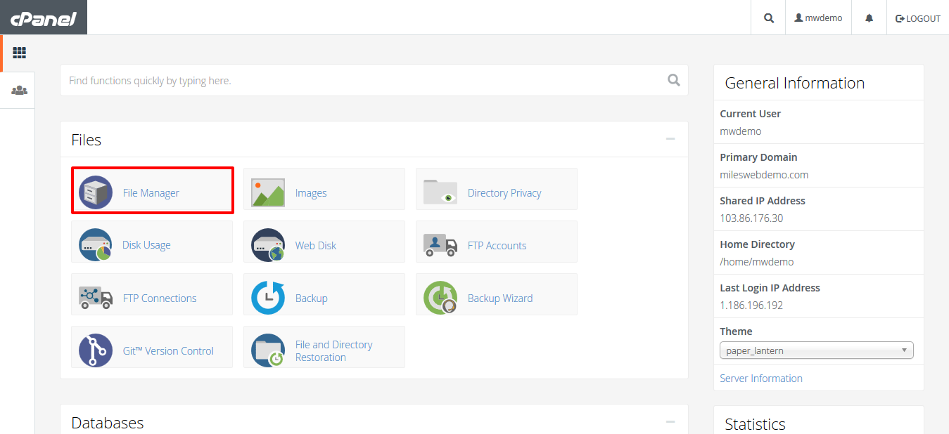Click the Home Directory label
This screenshot has width=949, height=434.
coord(758,244)
